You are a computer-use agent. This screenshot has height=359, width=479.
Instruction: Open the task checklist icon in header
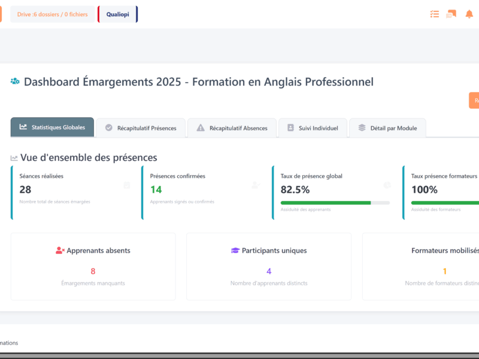[435, 14]
